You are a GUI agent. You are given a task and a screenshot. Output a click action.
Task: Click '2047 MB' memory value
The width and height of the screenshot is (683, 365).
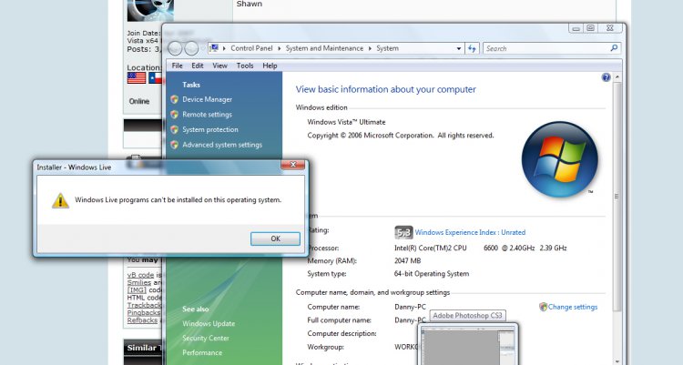coord(407,261)
